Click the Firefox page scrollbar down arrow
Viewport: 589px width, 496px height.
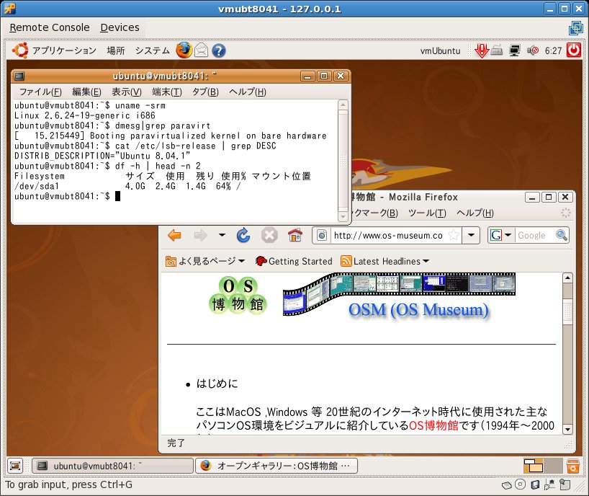(567, 429)
